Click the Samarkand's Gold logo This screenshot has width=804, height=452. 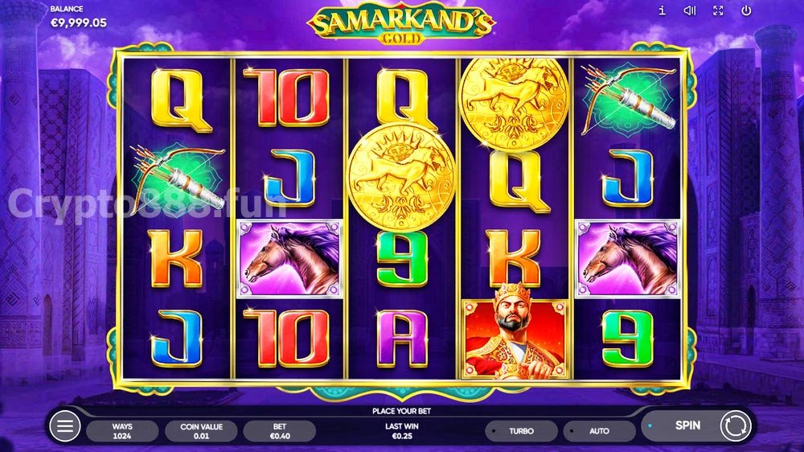click(401, 24)
